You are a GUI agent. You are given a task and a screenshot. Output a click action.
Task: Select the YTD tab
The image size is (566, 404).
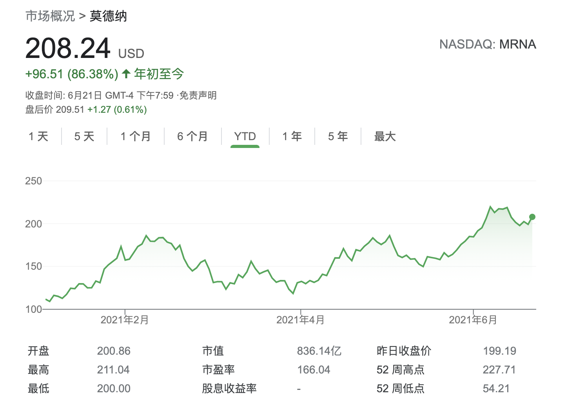click(245, 136)
